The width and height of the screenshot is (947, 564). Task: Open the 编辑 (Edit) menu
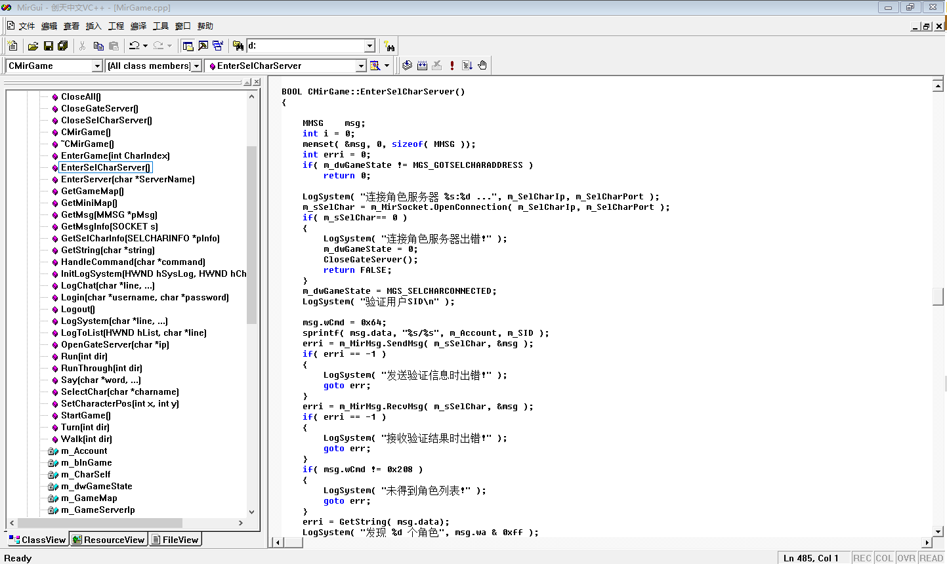[49, 26]
